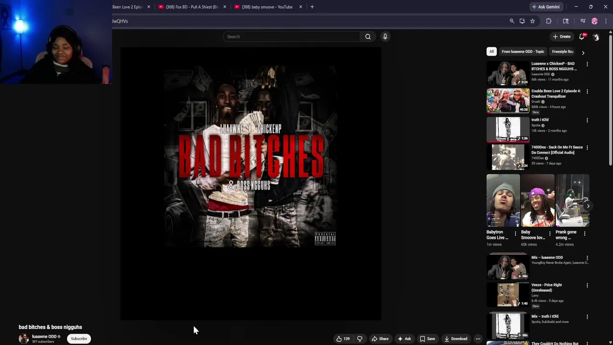Open options for Coulda Been Love 2 video
Screen dimensions: 613x345
coord(587,92)
